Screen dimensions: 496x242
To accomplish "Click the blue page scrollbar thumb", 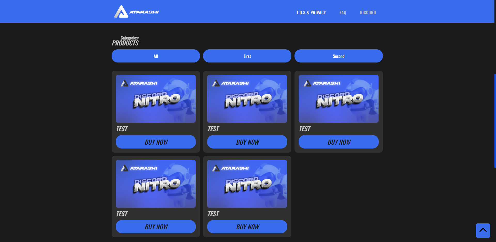I will click(495, 121).
